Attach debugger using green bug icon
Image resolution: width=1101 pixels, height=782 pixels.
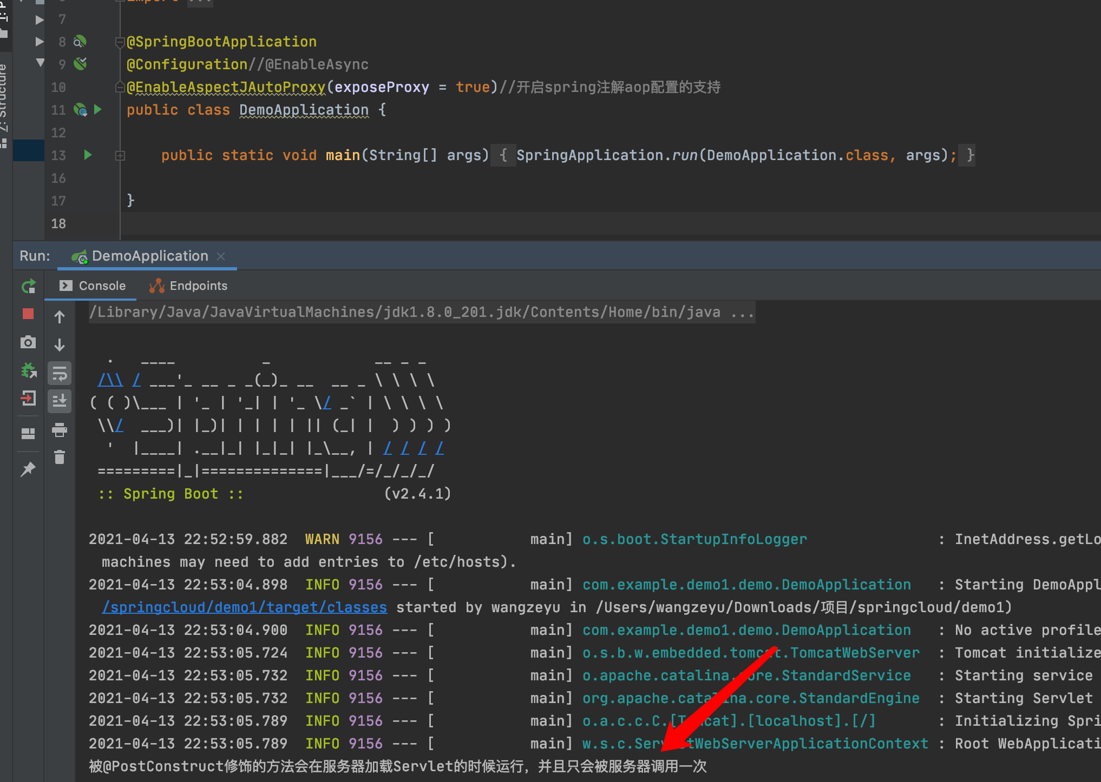pos(28,370)
